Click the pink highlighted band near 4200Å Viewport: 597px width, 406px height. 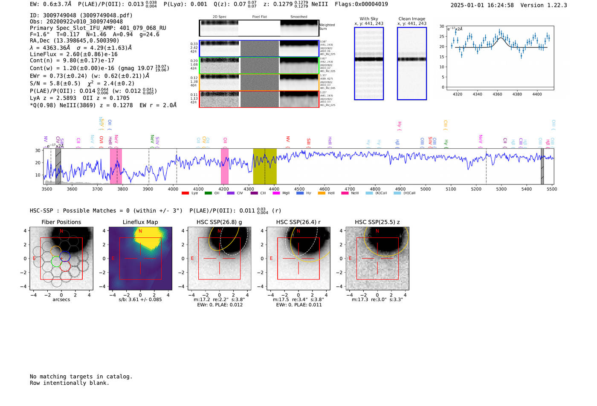[225, 167]
